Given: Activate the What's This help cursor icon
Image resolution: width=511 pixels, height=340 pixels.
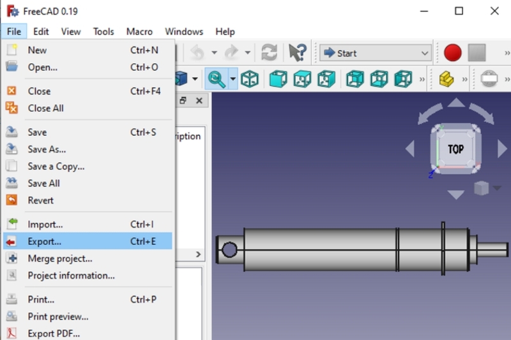Looking at the screenshot, I should 297,52.
